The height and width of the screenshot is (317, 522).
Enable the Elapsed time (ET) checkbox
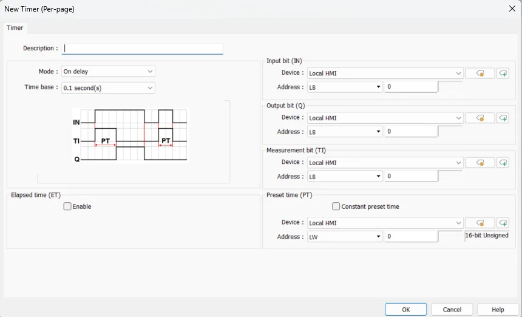point(67,206)
